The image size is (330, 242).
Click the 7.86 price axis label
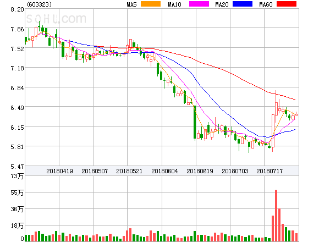point(17,29)
